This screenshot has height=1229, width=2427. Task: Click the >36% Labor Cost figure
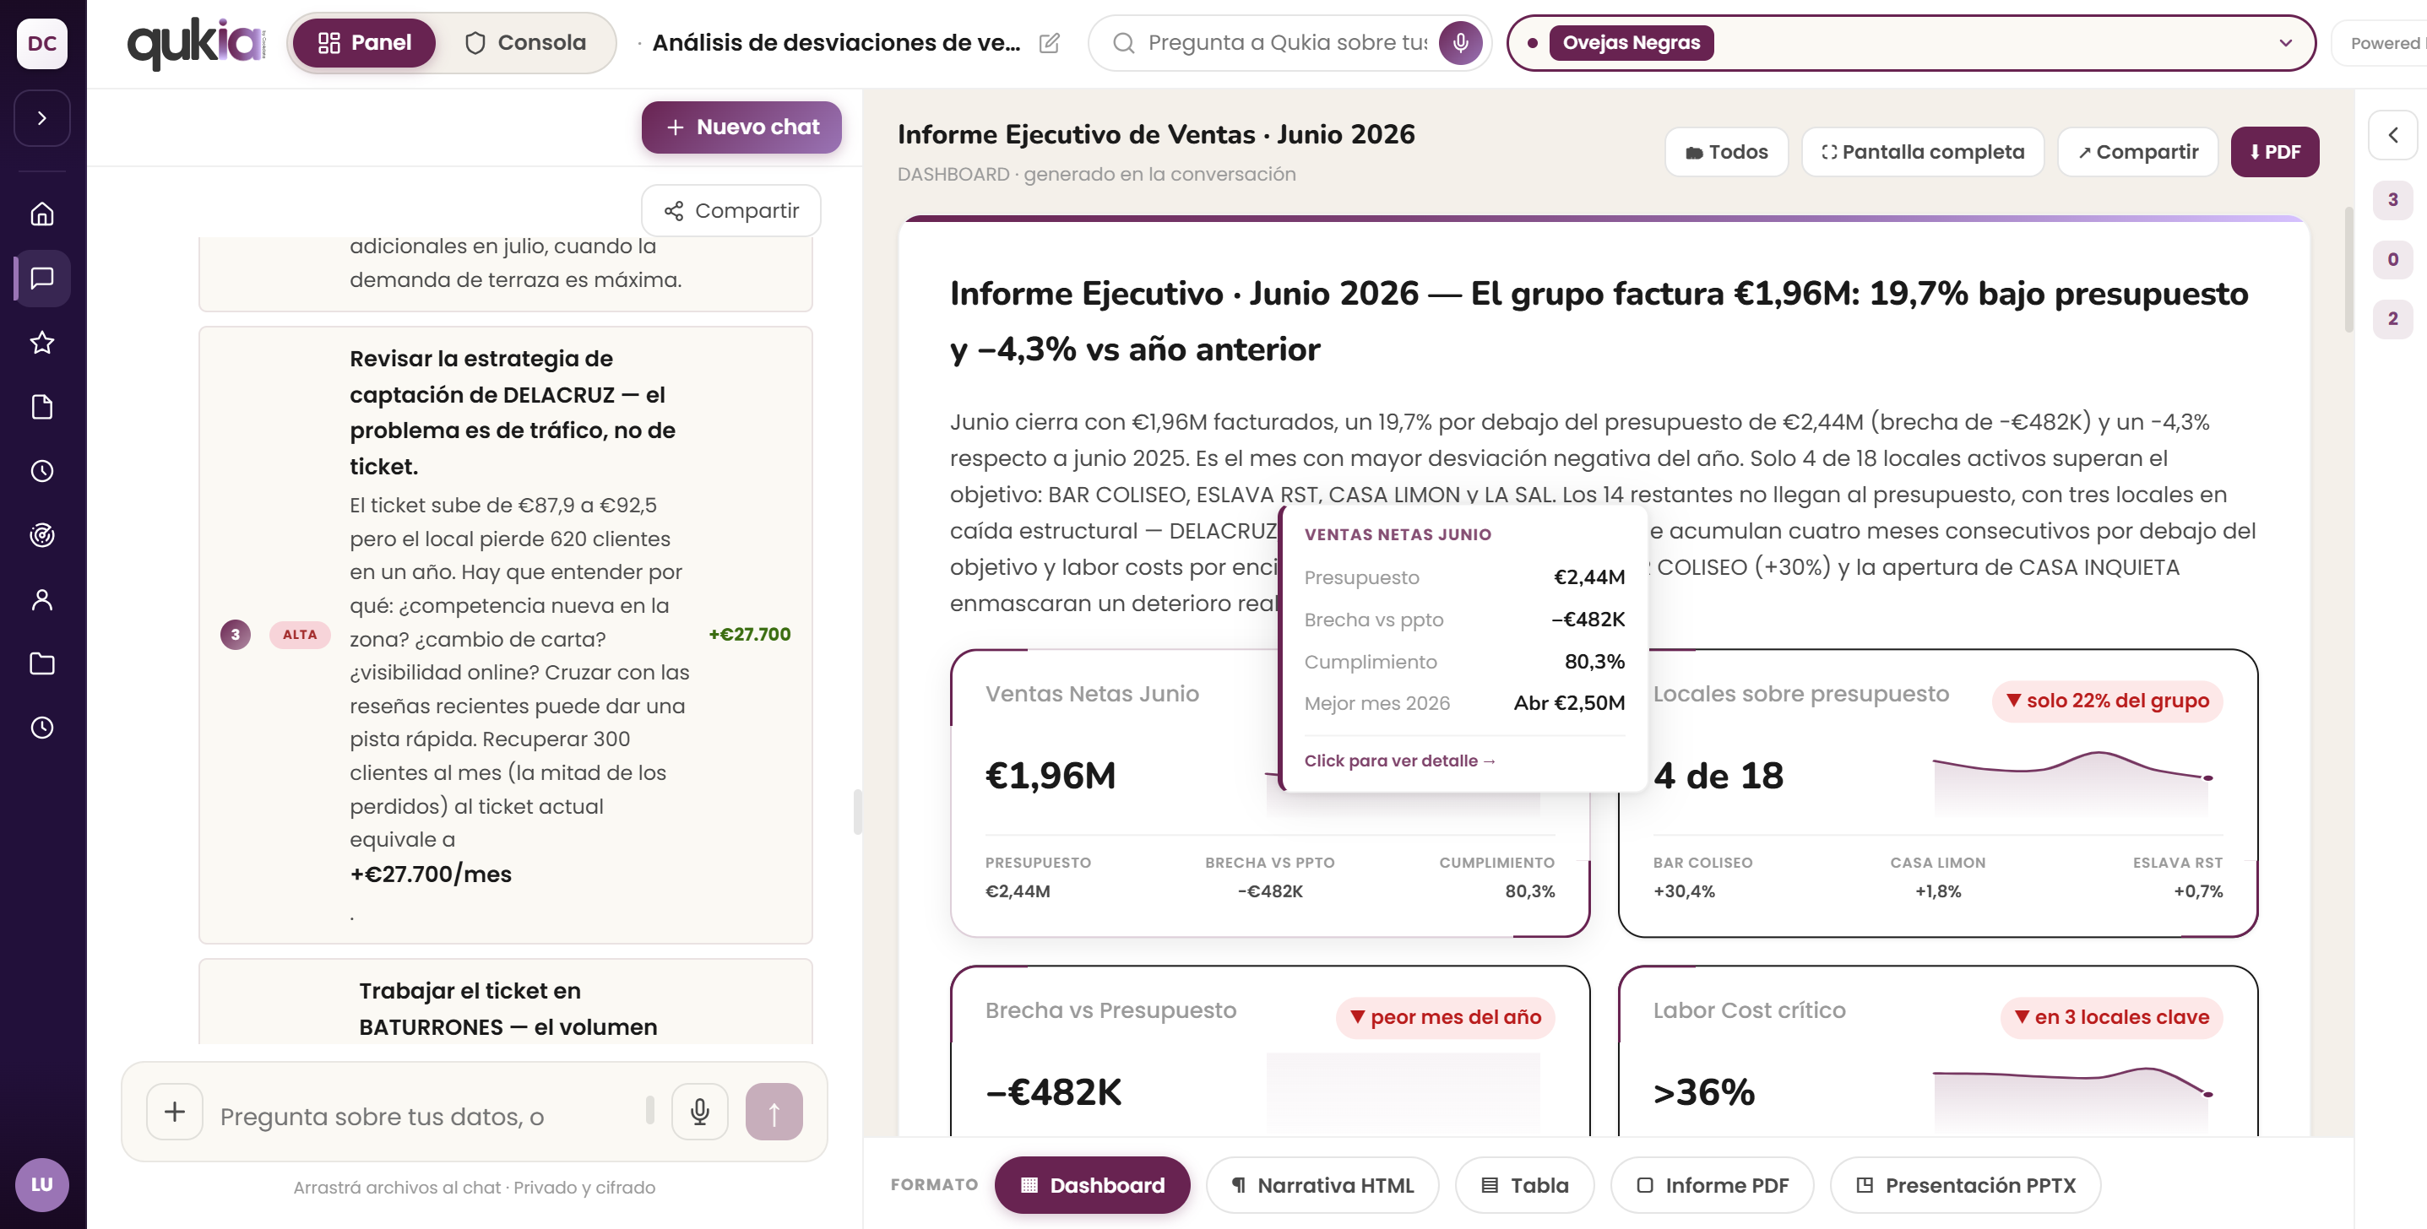[1703, 1091]
